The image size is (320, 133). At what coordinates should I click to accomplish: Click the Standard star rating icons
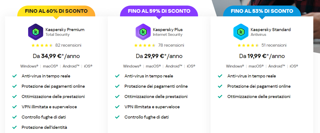pos(248,45)
